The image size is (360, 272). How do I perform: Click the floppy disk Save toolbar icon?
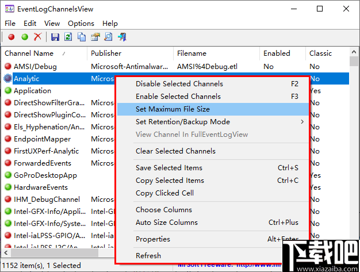coord(55,37)
